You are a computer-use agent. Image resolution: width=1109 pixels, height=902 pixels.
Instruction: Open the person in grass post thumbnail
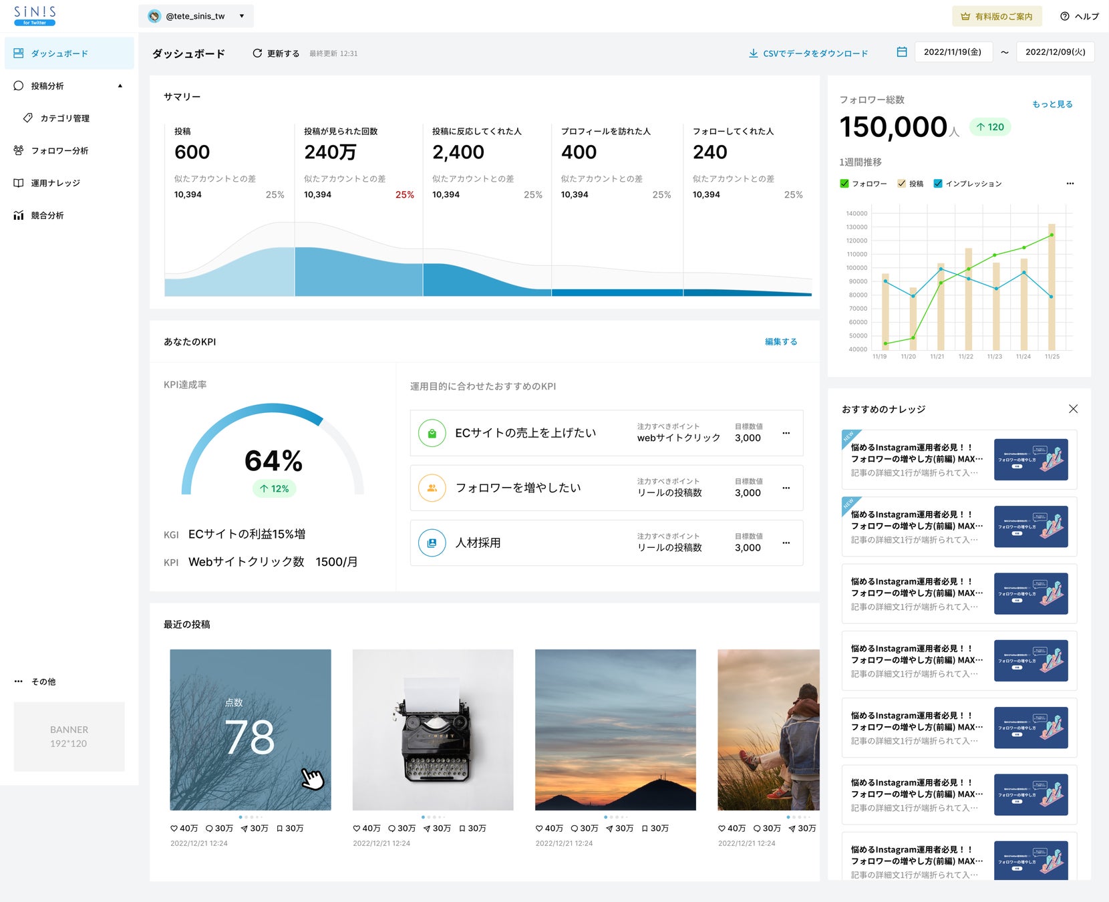[768, 730]
